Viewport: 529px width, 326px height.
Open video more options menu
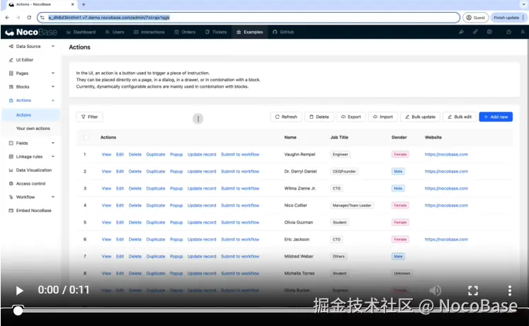(509, 291)
